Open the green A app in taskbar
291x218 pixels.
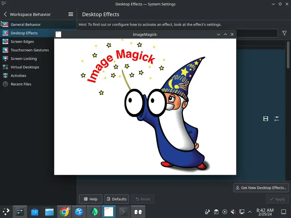coord(94,212)
